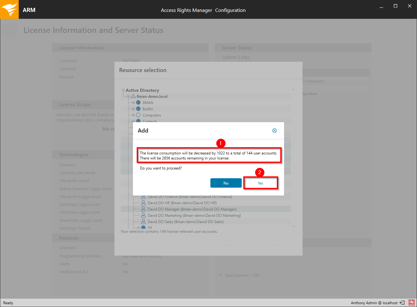Close the Add dialog with X icon
The width and height of the screenshot is (417, 307).
tap(275, 131)
